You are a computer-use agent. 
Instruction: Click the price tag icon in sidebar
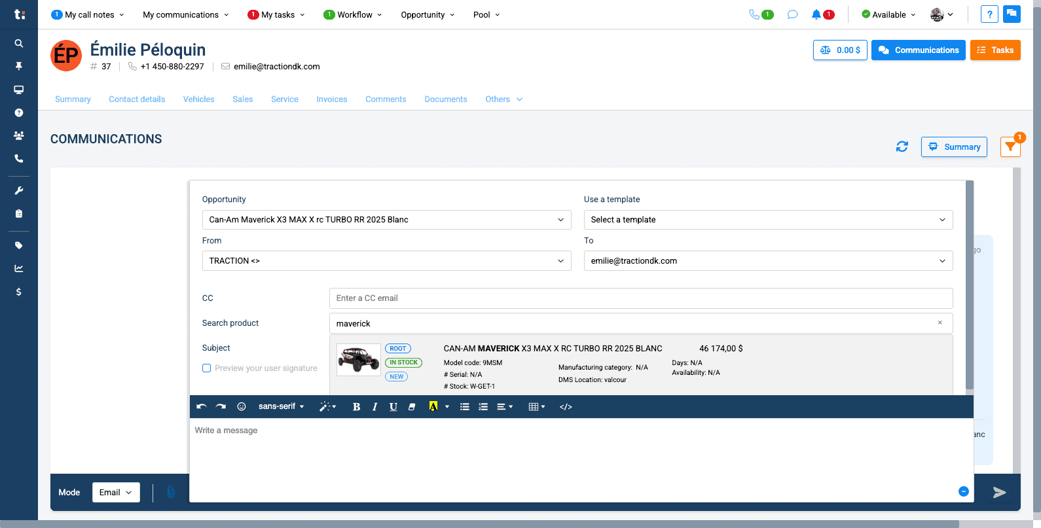(19, 245)
